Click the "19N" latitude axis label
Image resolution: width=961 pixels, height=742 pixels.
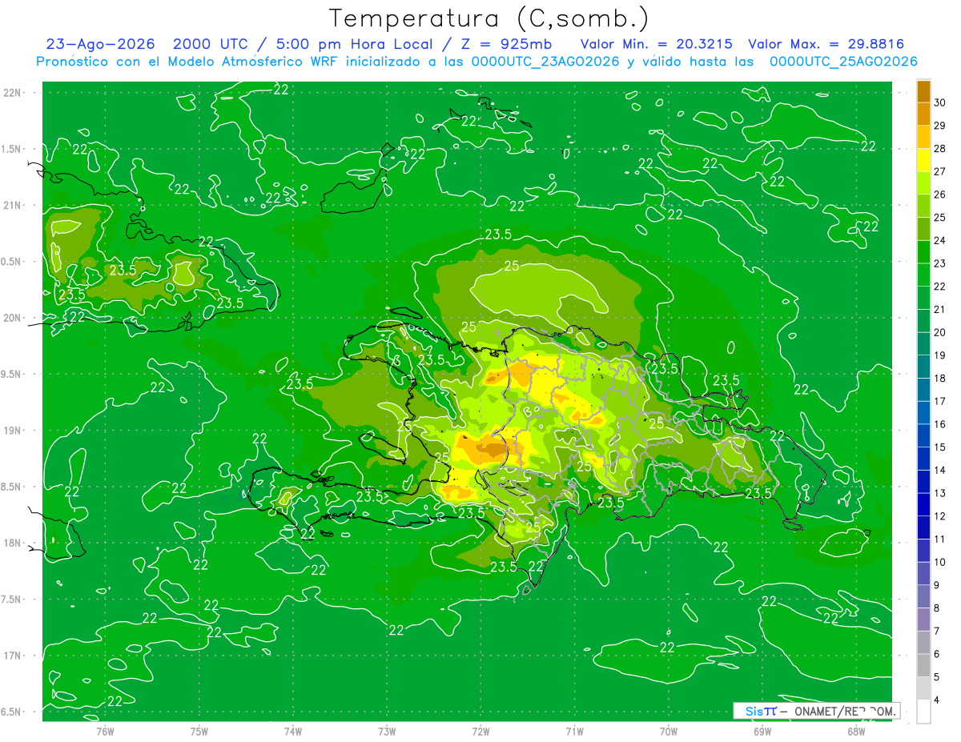click(x=12, y=430)
